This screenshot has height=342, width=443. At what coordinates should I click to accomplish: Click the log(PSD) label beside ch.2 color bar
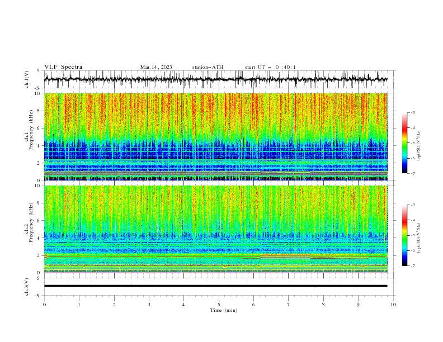click(418, 238)
